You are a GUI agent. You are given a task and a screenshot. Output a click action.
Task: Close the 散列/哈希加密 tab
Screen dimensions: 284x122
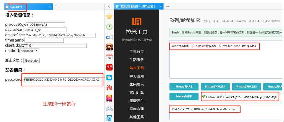coord(160,7)
